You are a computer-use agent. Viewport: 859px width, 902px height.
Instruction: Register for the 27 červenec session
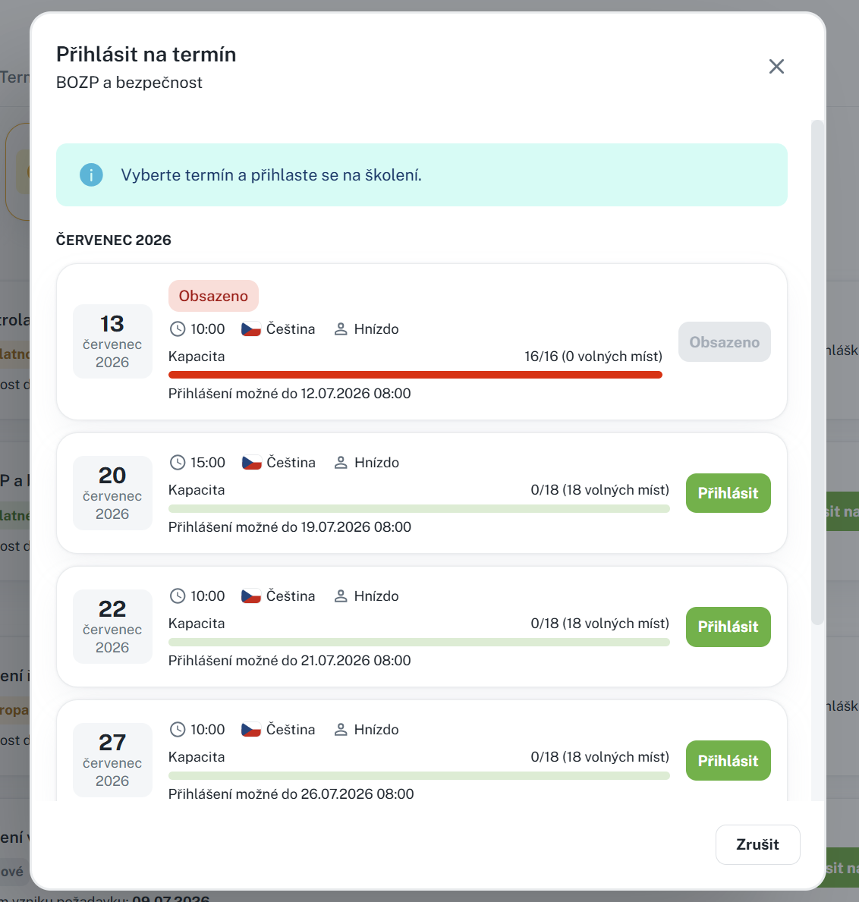(x=728, y=760)
